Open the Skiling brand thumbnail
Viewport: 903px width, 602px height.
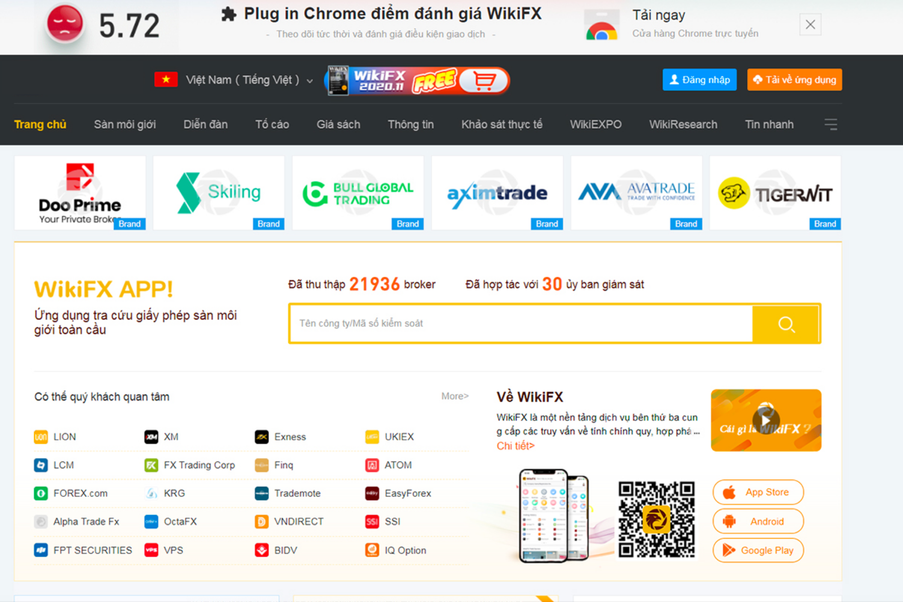click(219, 193)
